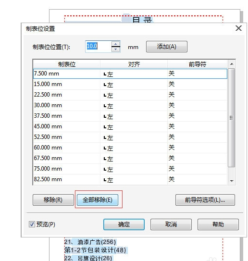Click document text 21、油漆广告(256)
Screen dimensions: 248x261
pos(90,242)
